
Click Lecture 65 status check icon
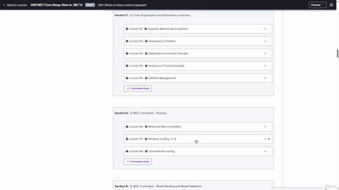pos(127,78)
